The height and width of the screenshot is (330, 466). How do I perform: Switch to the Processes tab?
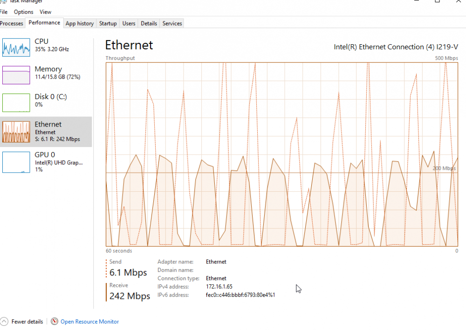click(x=12, y=23)
